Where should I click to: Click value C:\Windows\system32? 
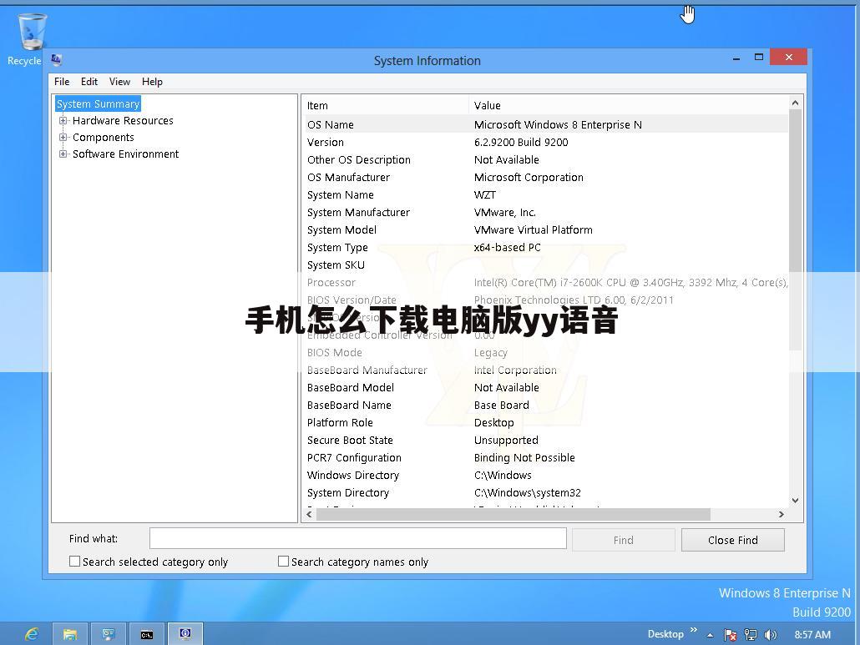click(x=527, y=492)
